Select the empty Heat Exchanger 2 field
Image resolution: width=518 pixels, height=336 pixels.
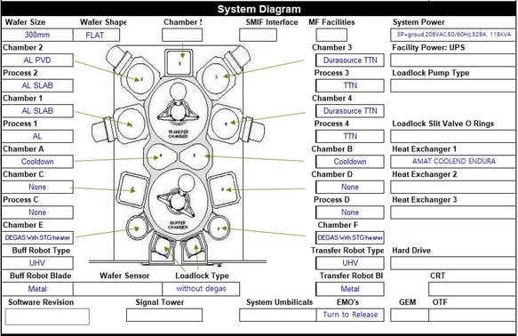(453, 187)
